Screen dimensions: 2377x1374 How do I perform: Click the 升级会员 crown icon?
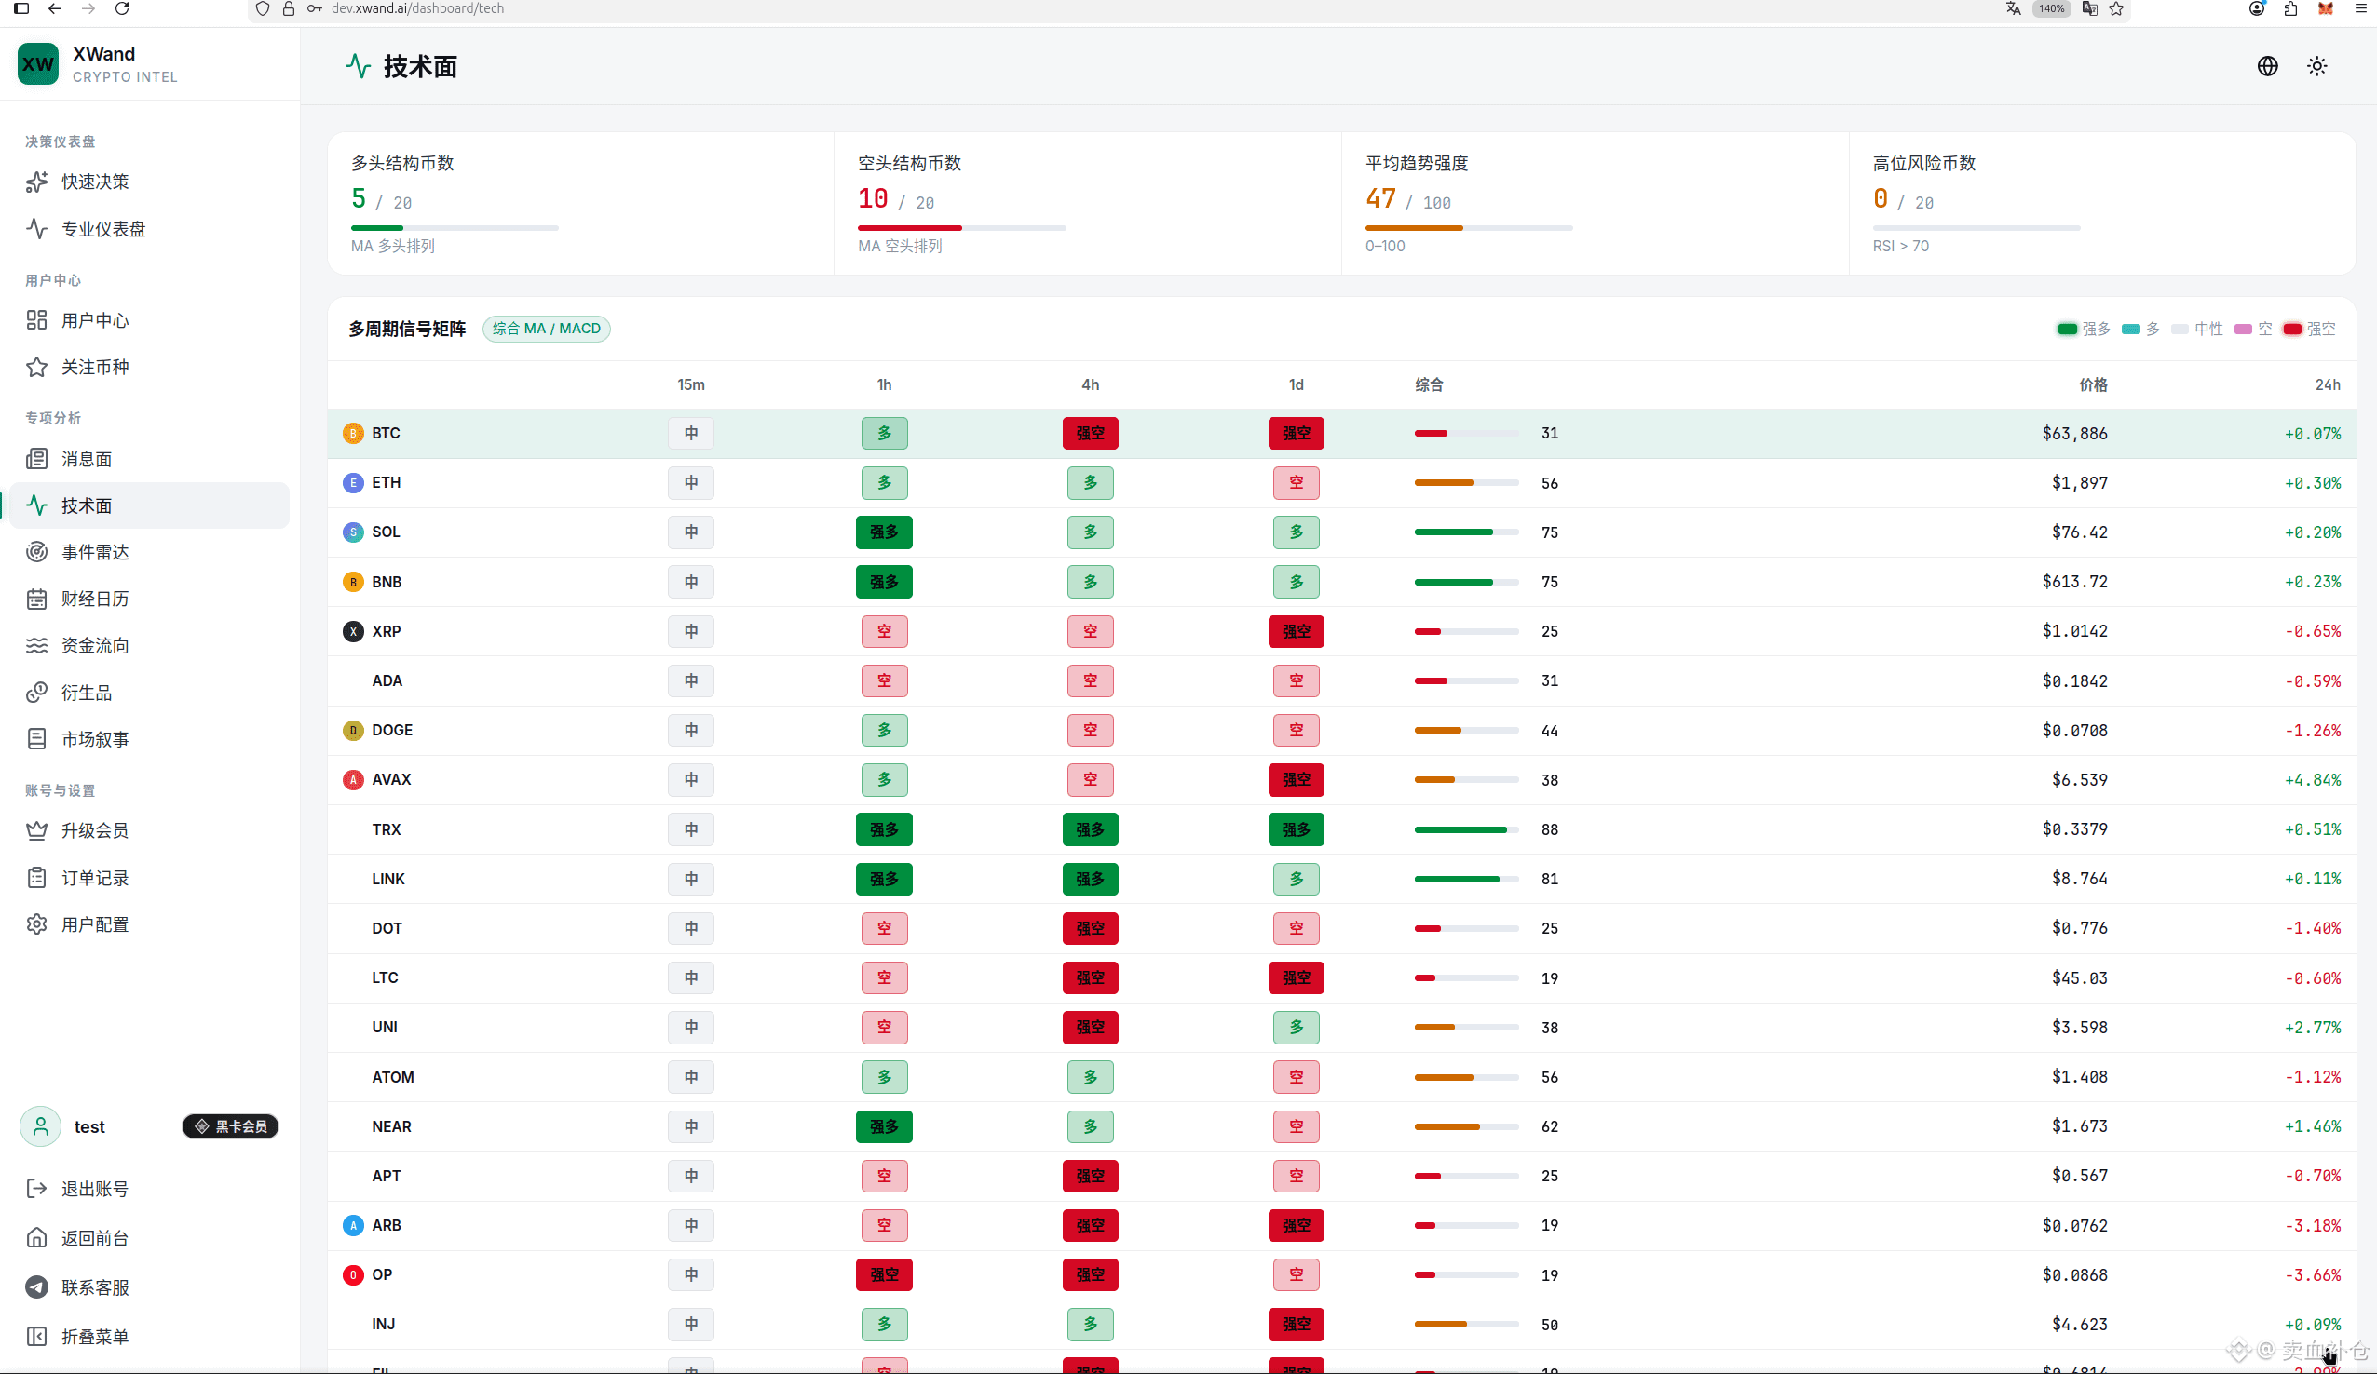click(x=36, y=830)
